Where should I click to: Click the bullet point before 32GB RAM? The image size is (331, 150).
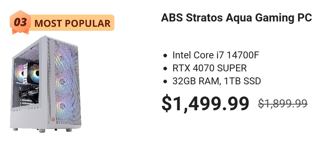coord(165,81)
